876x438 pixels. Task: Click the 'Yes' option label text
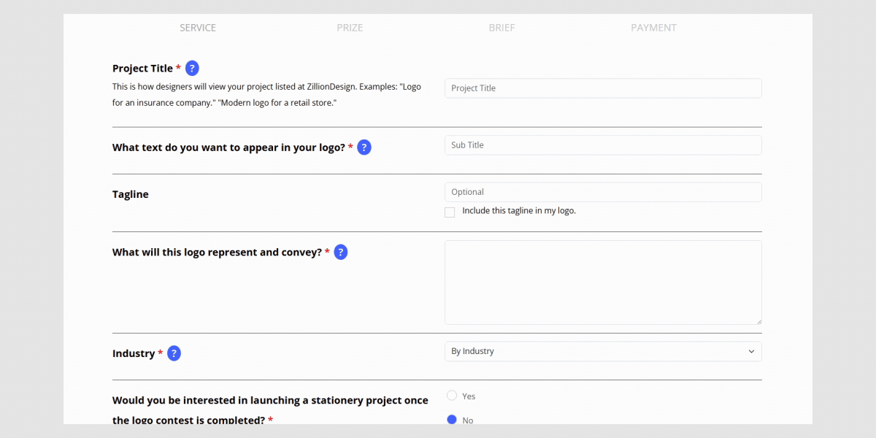[468, 396]
